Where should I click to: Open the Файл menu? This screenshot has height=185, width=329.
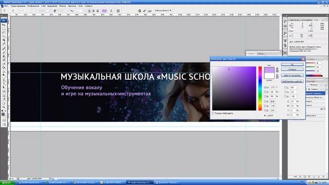[x=6, y=6]
